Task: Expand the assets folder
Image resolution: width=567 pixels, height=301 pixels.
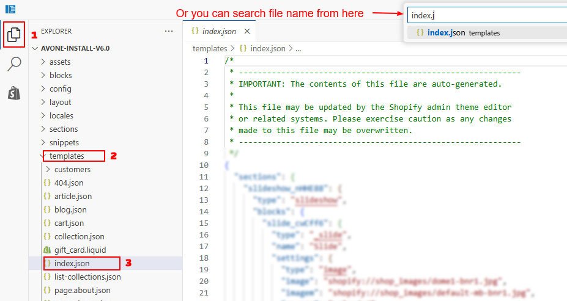Action: pyautogui.click(x=60, y=62)
